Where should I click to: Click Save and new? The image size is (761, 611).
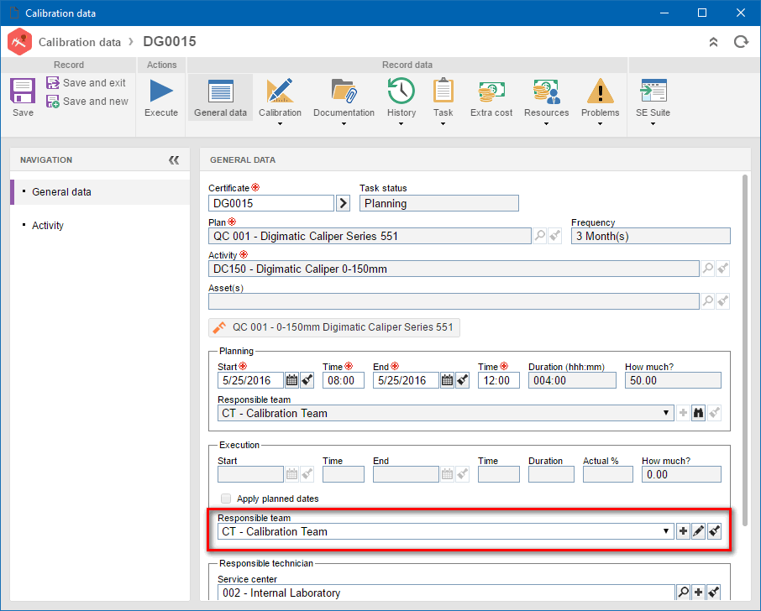point(87,101)
